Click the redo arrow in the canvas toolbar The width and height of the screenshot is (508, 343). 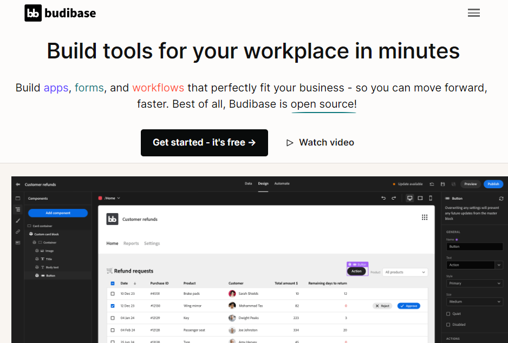(394, 198)
